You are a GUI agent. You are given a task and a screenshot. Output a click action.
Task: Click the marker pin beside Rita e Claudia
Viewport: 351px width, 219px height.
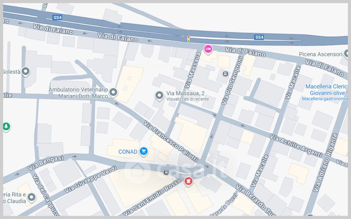tap(31, 198)
